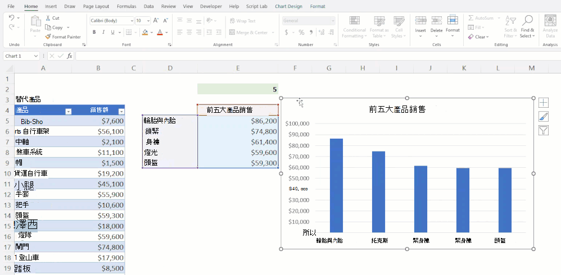Click the Redo arrow icon
Image resolution: width=561 pixels, height=275 pixels.
(11, 27)
